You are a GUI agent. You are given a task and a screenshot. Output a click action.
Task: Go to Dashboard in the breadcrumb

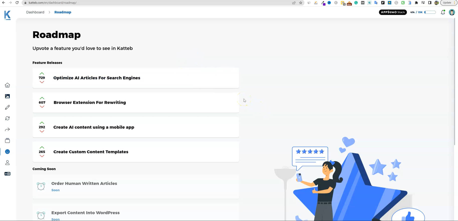coord(35,12)
